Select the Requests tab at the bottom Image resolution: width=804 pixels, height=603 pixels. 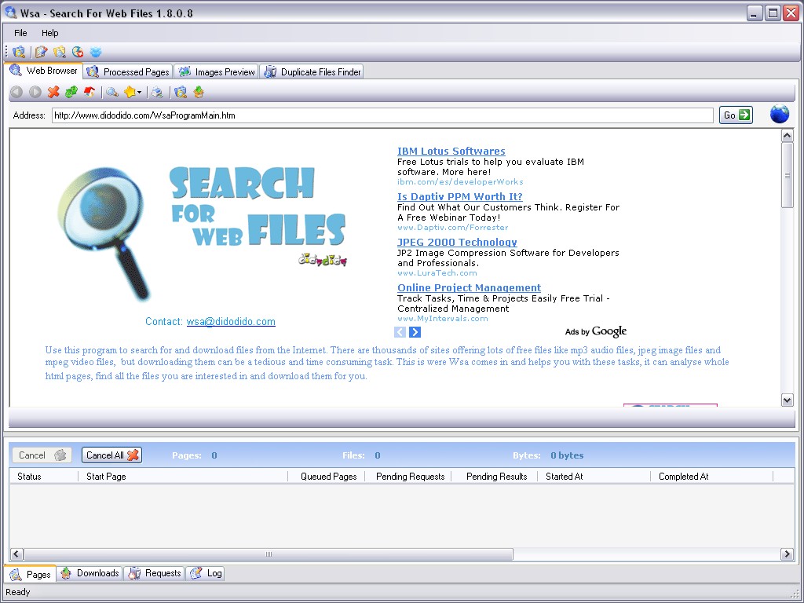[x=155, y=573]
